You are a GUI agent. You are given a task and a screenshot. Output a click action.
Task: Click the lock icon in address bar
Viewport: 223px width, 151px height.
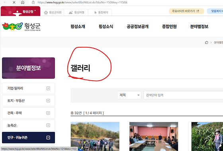tap(33, 2)
